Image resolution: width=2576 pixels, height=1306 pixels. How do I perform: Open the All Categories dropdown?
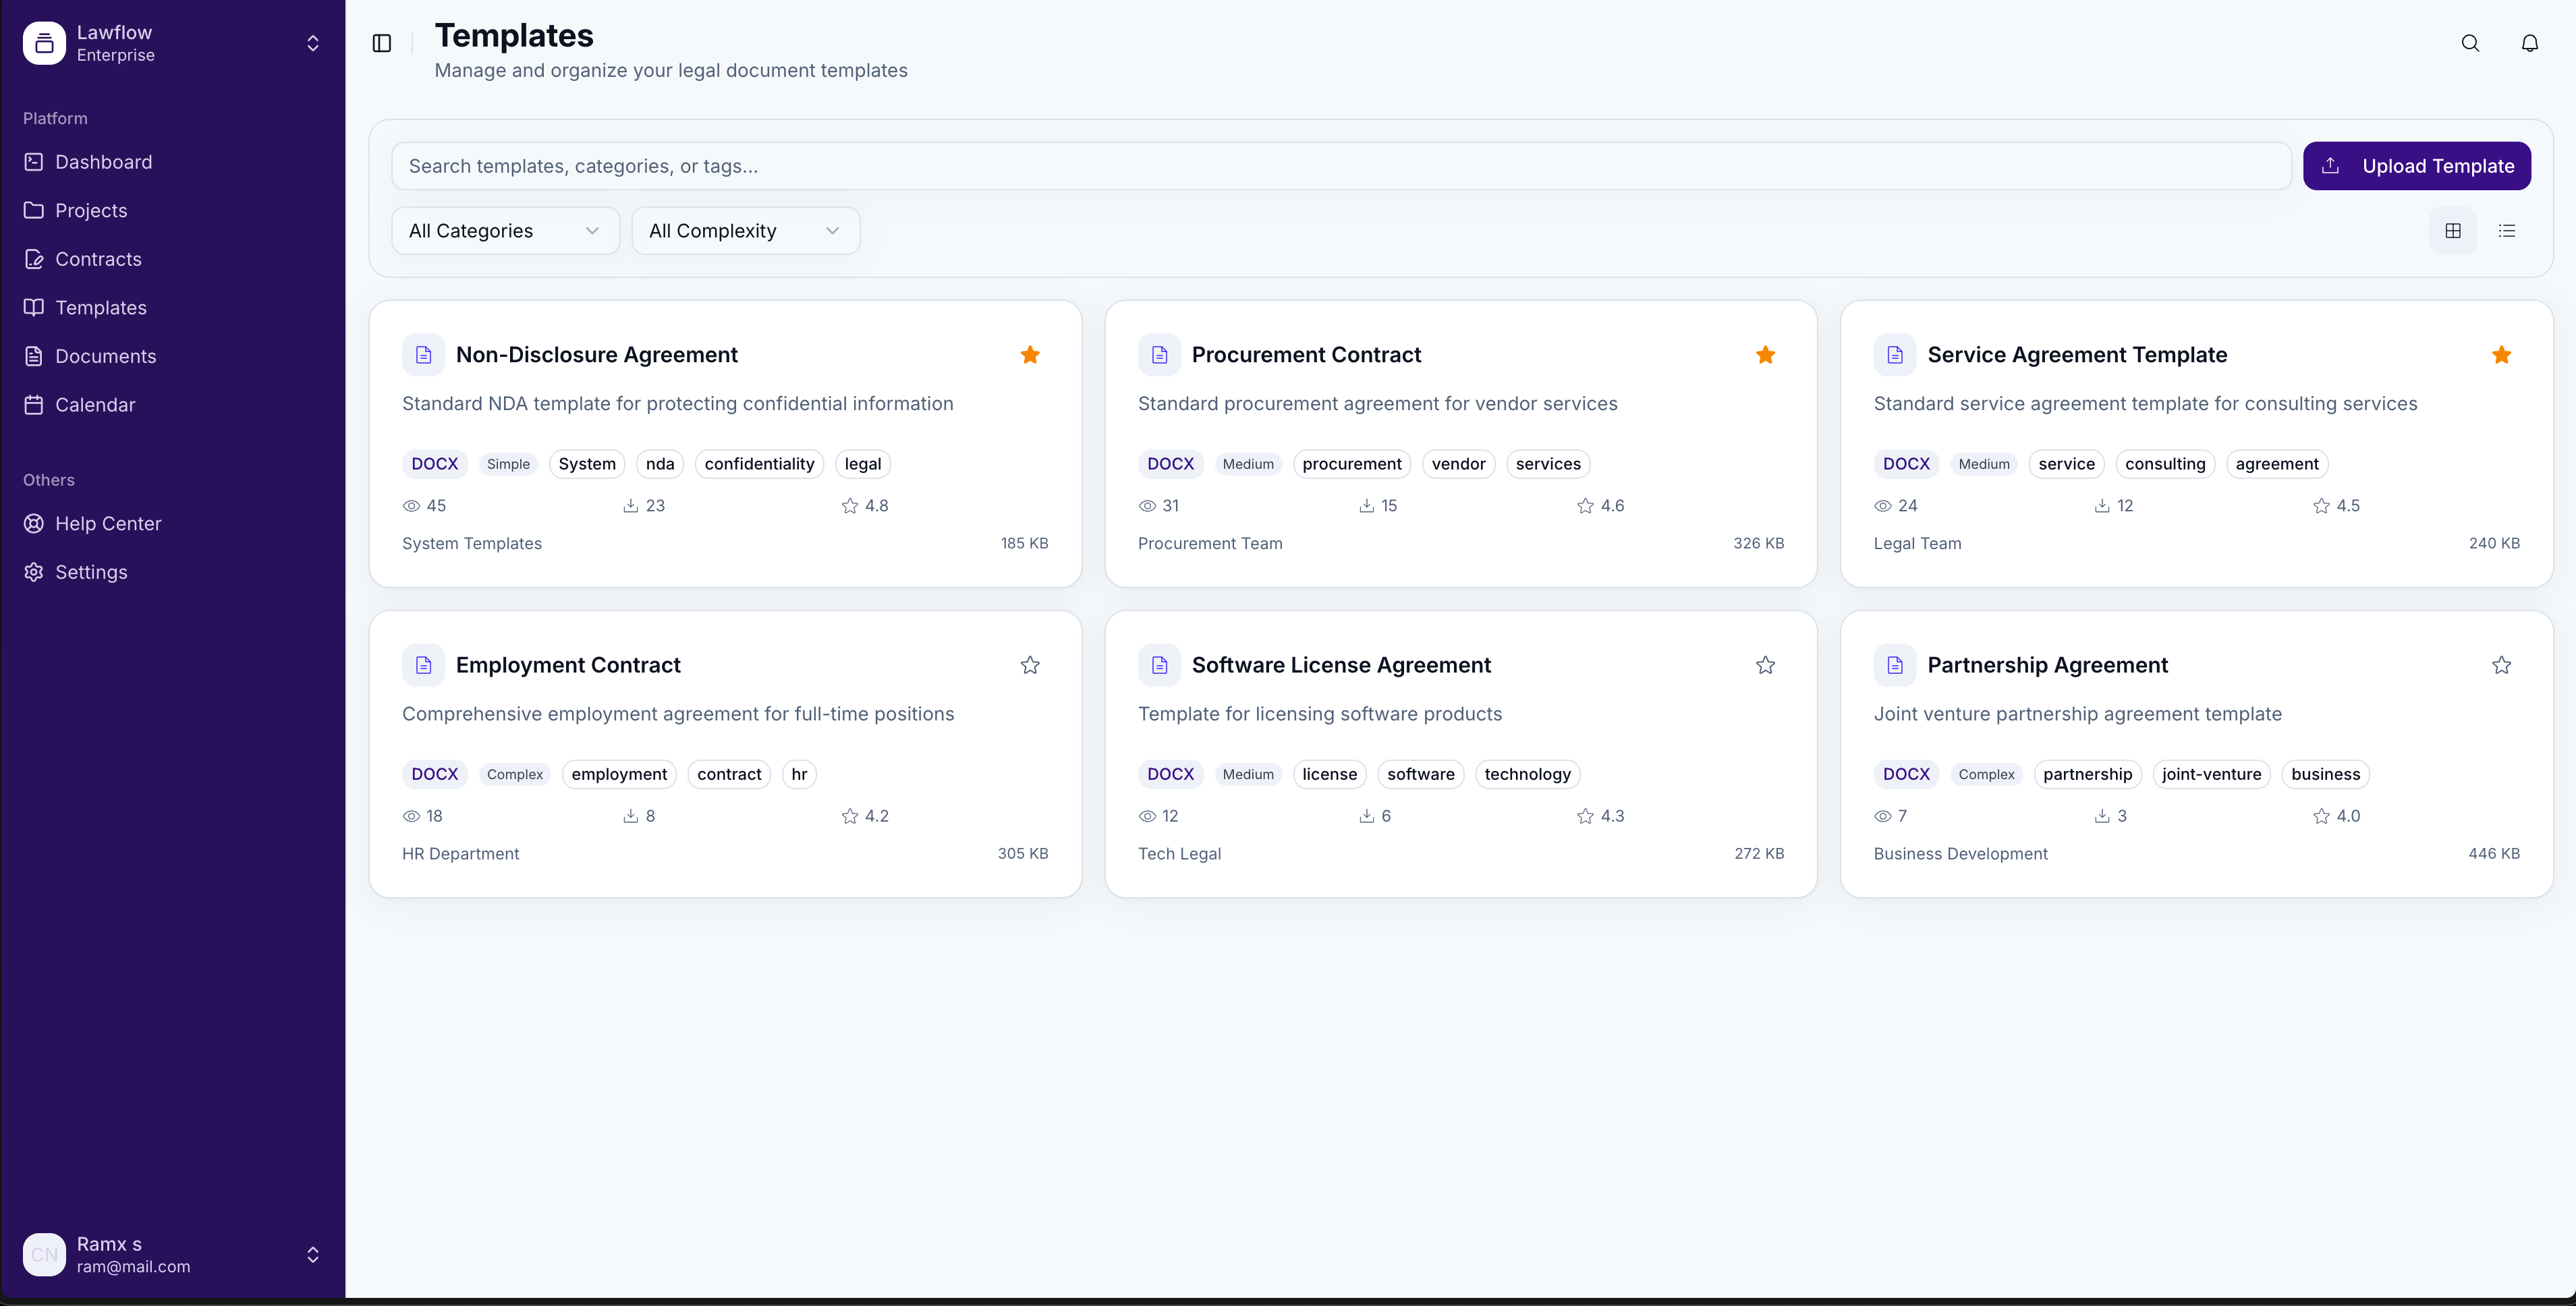point(505,231)
